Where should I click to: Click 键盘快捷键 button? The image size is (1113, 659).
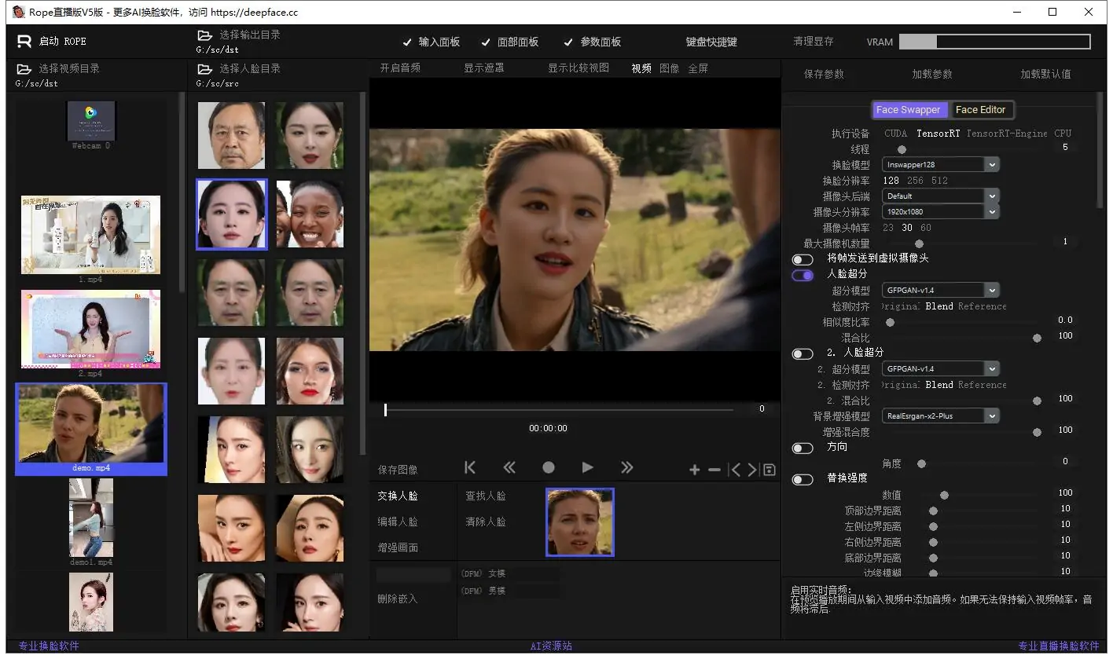pos(711,42)
